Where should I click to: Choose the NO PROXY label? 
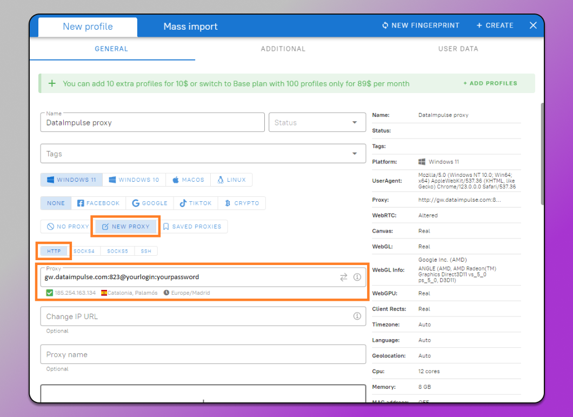pos(73,227)
